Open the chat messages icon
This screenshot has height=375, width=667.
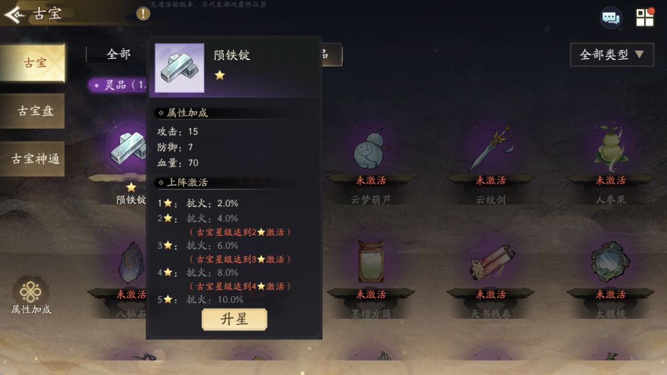coord(611,18)
